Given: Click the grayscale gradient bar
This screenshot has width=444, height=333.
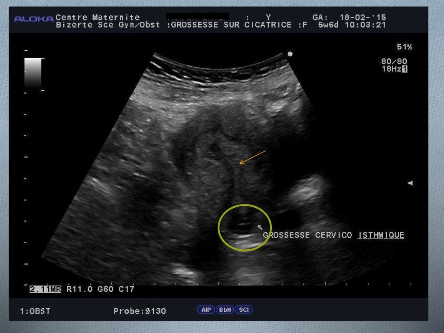Looking at the screenshot, I should click(x=33, y=73).
